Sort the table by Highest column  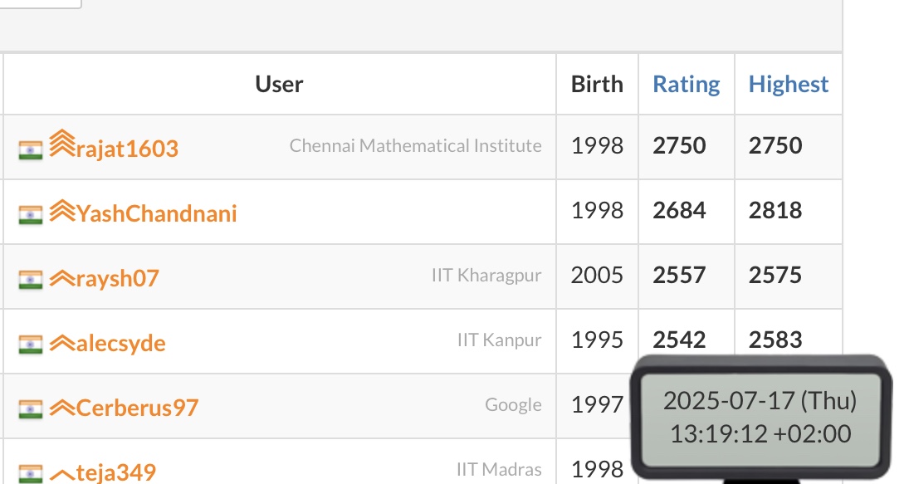789,84
